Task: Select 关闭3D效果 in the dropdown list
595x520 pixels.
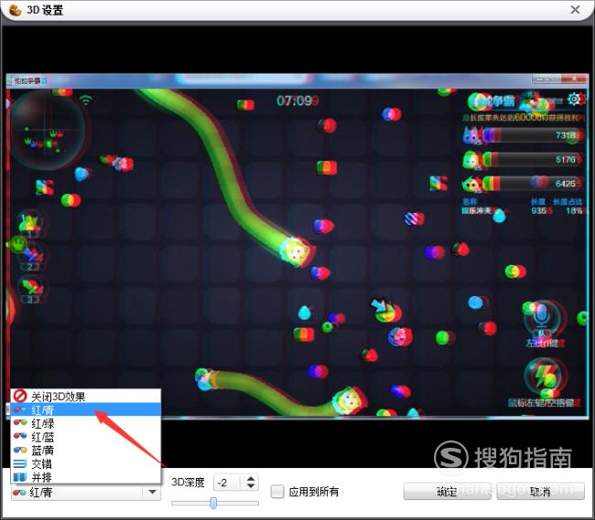Action: point(86,396)
